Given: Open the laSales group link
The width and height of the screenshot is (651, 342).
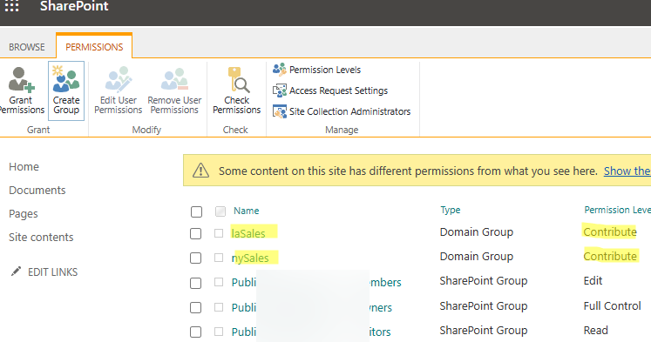Looking at the screenshot, I should pyautogui.click(x=248, y=233).
